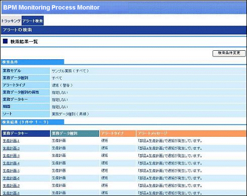The height and width of the screenshot is (196, 247).
Task: Select the アラート検索 tab
Action: [x=33, y=21]
